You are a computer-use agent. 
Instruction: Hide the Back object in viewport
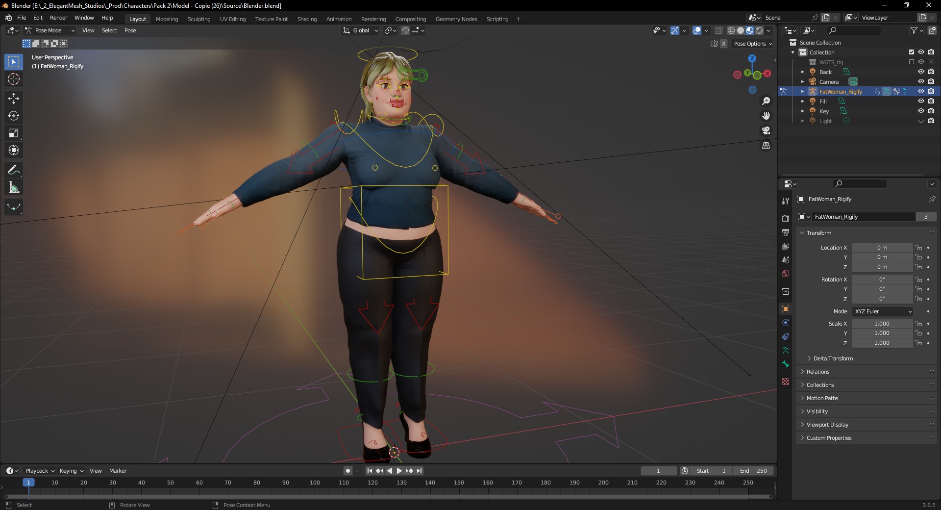pos(921,72)
